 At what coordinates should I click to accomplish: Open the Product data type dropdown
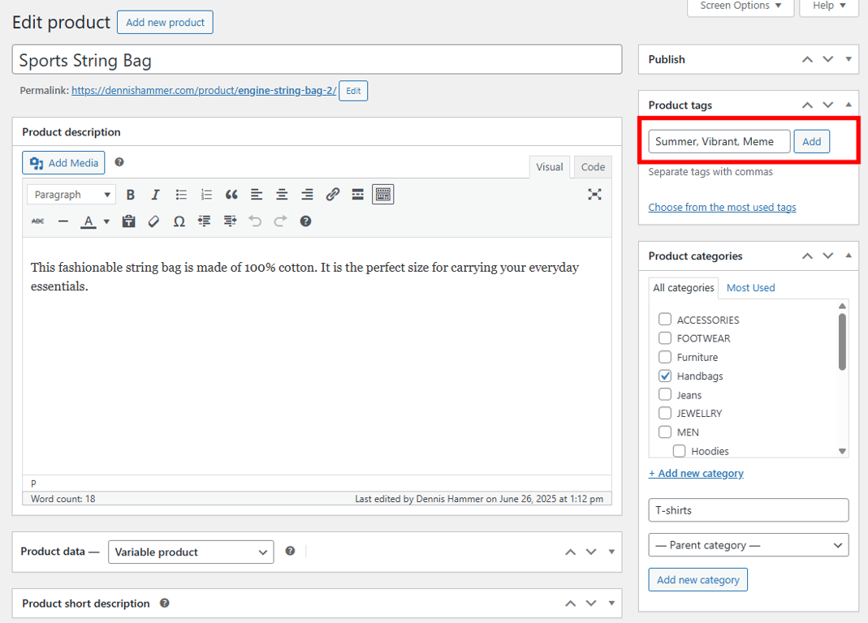(190, 552)
